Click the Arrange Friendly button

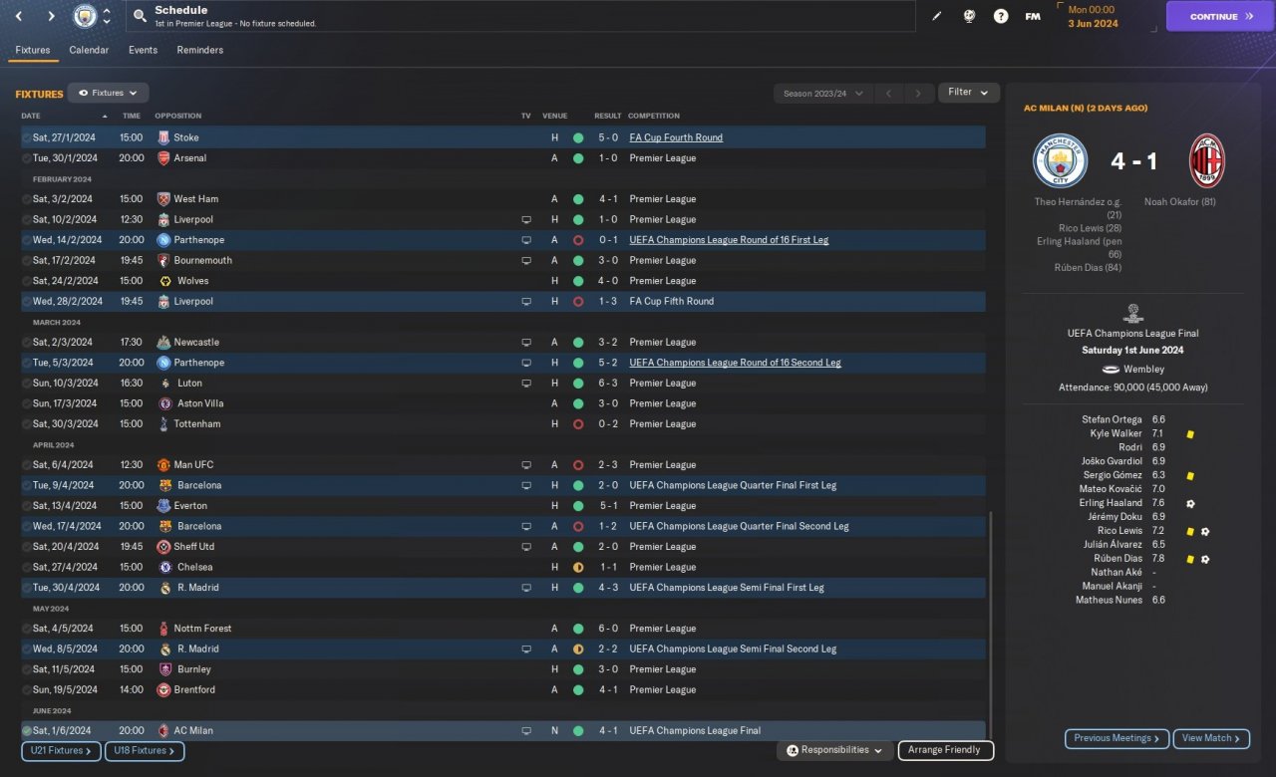(x=945, y=750)
